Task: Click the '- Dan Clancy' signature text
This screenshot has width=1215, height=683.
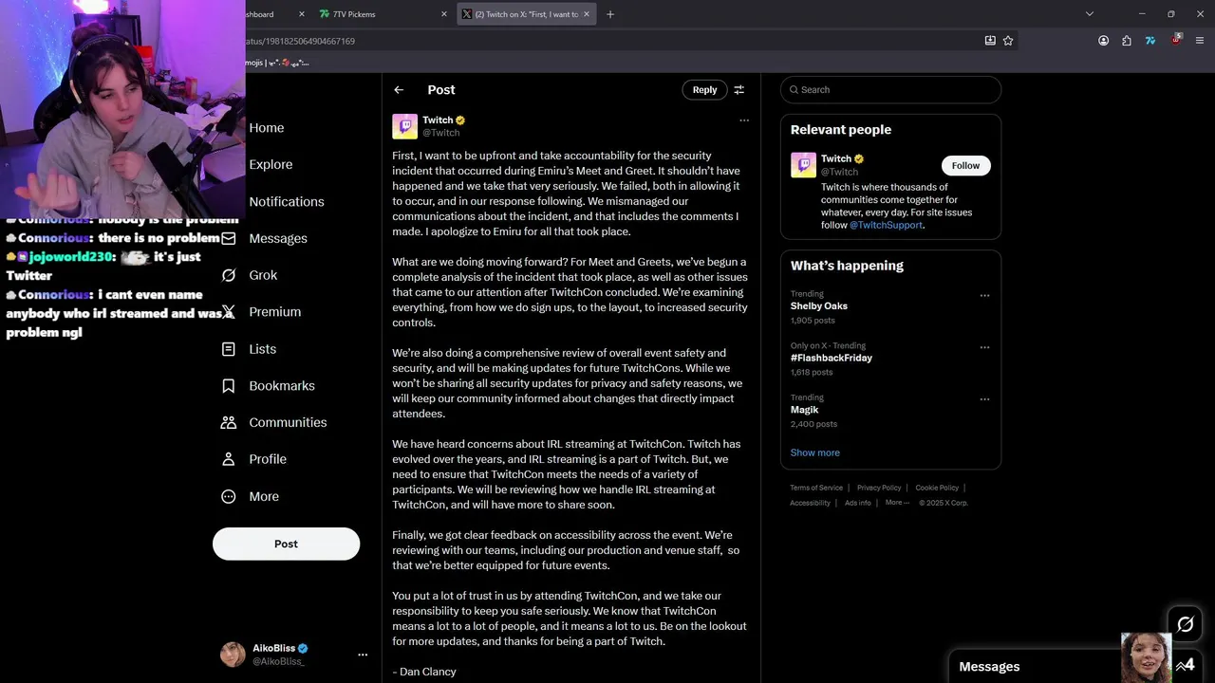Action: click(x=424, y=672)
